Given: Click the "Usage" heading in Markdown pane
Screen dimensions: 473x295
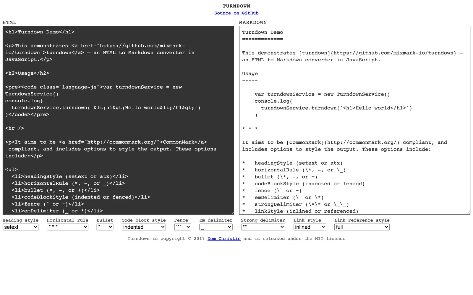Looking at the screenshot, I should coord(250,73).
